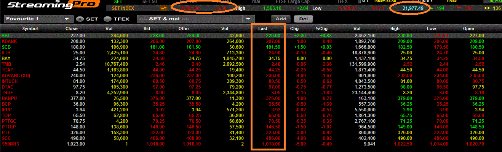Sort by the Last column header
Screen dimensions: 502x152
[263, 28]
